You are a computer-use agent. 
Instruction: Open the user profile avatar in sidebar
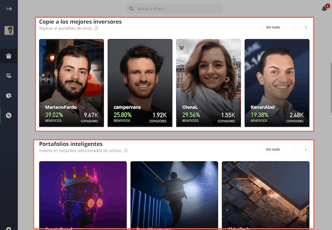click(9, 31)
